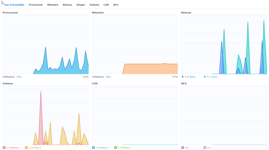Screen dimensions: 269x150
Task: Click the orange Mémoire utilization graph
Action: click(151, 69)
